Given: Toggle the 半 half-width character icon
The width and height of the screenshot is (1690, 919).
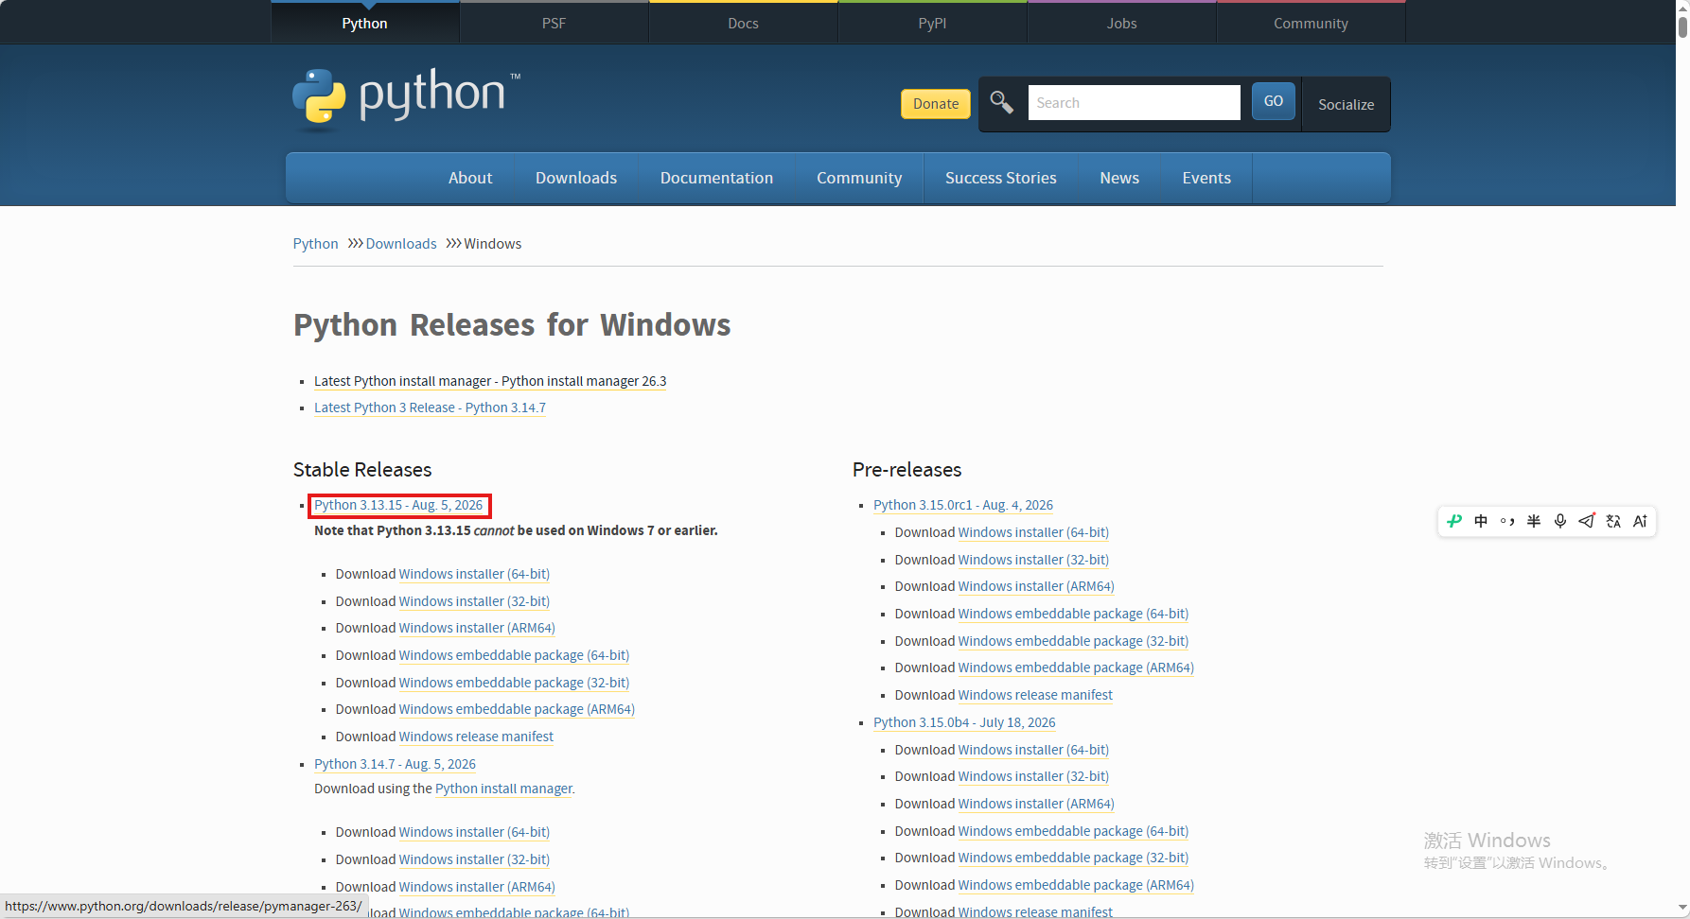Looking at the screenshot, I should (x=1534, y=521).
